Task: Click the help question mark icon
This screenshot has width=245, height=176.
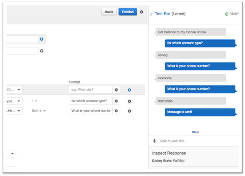Action: (x=142, y=12)
